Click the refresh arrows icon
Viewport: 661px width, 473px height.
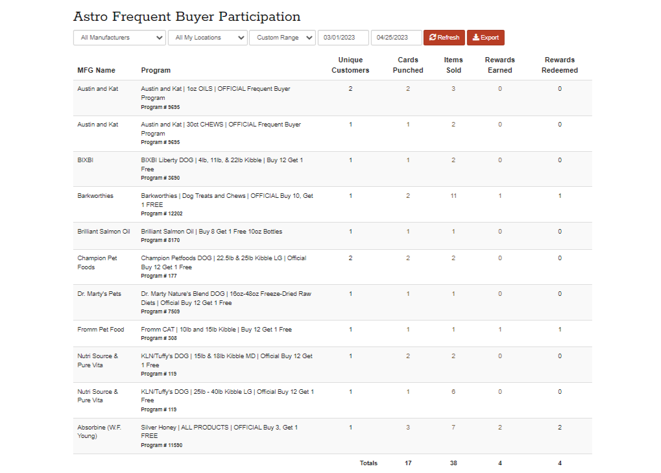433,38
